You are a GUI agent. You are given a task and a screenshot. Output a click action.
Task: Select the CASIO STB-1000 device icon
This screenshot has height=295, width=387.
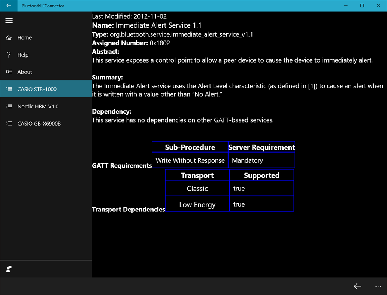pyautogui.click(x=9, y=89)
